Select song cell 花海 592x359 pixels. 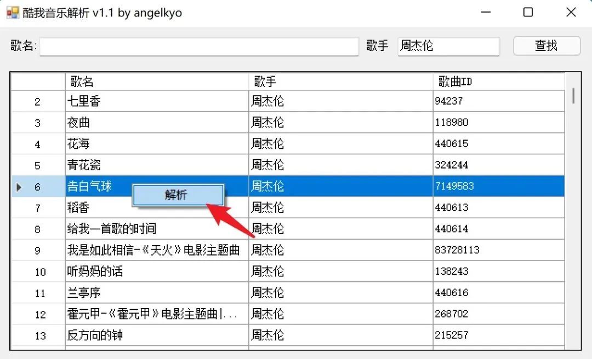coord(157,144)
